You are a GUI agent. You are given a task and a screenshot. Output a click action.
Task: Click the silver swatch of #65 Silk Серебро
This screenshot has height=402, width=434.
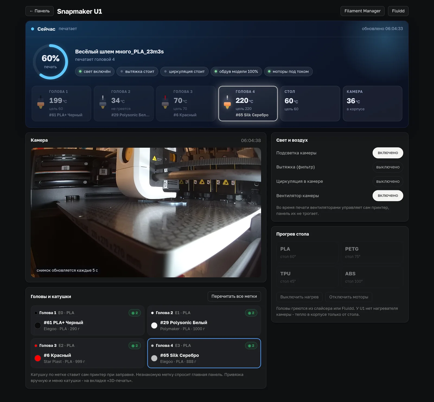click(x=154, y=358)
